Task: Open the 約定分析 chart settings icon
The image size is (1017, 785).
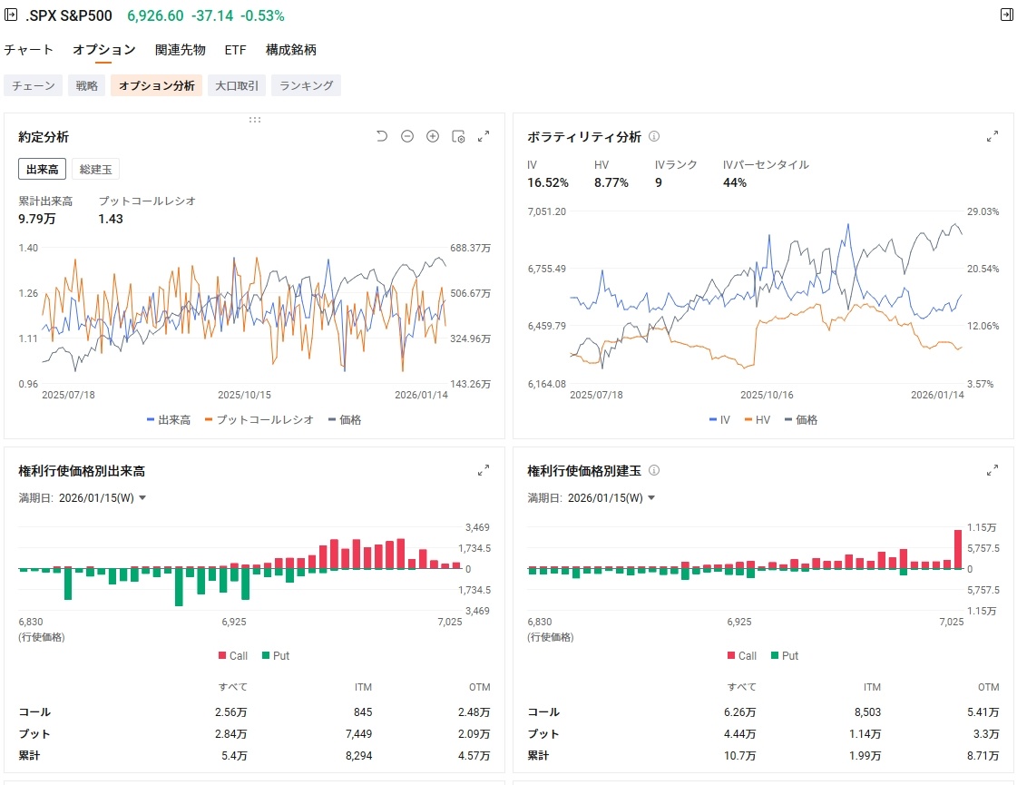Action: 458,136
